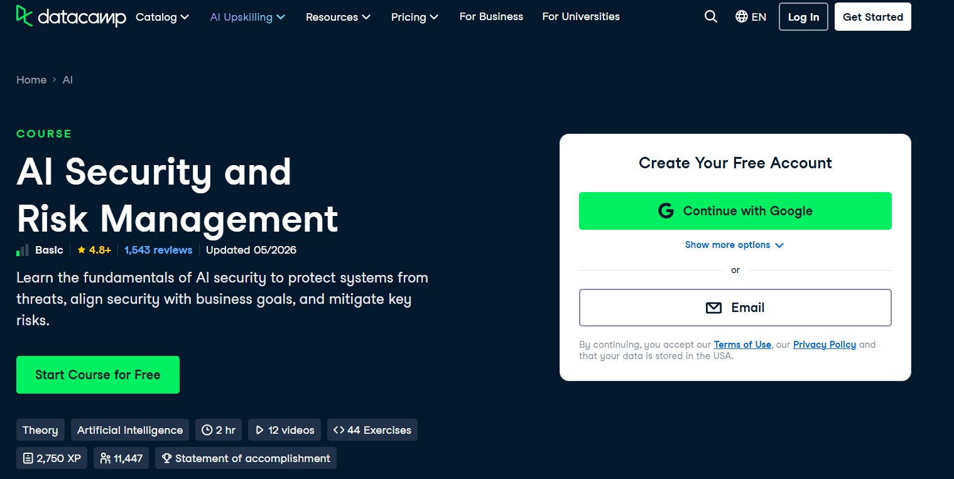This screenshot has width=954, height=479.
Task: Open the search magnifier icon
Action: [x=711, y=17]
